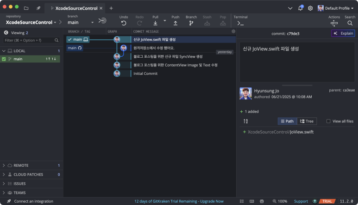
Task: Open graph column settings gear
Action: click(x=233, y=31)
